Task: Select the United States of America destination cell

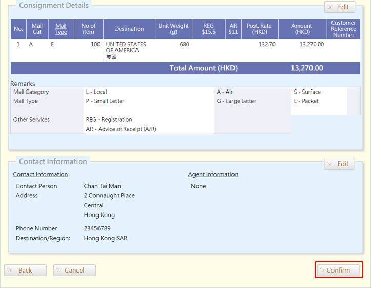Action: [x=126, y=48]
